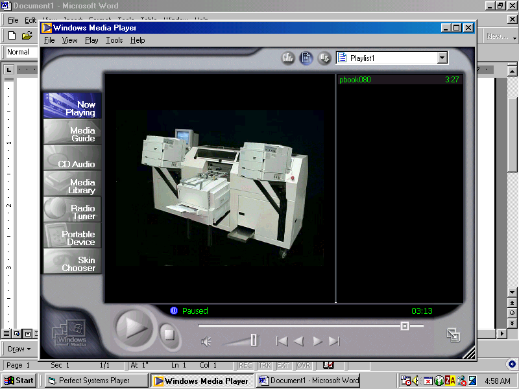Switch to compact mode icon
Viewport: 519px width, 389px height.
click(x=453, y=335)
